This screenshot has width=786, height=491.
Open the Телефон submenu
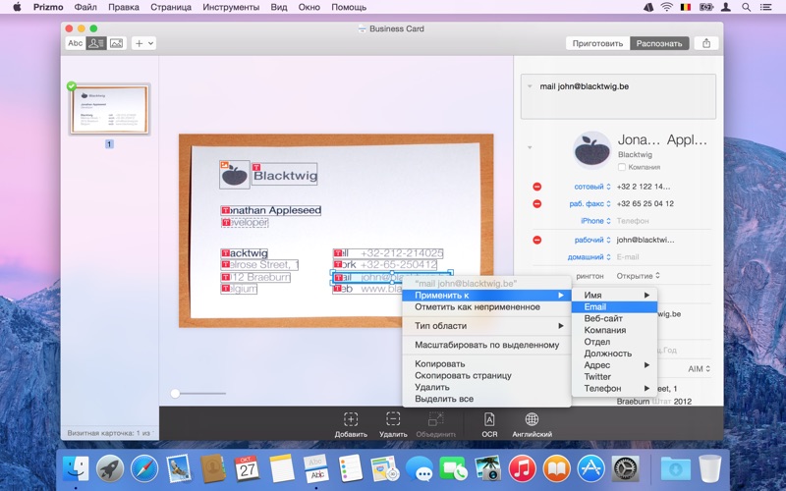(614, 388)
